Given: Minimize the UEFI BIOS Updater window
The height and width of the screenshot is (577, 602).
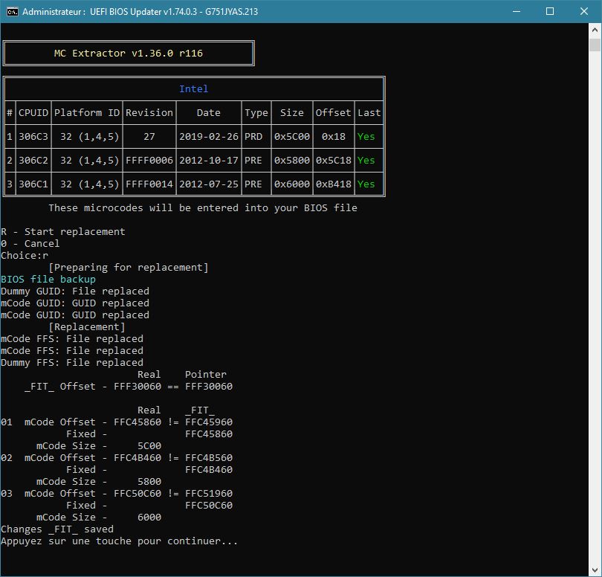Looking at the screenshot, I should (517, 11).
